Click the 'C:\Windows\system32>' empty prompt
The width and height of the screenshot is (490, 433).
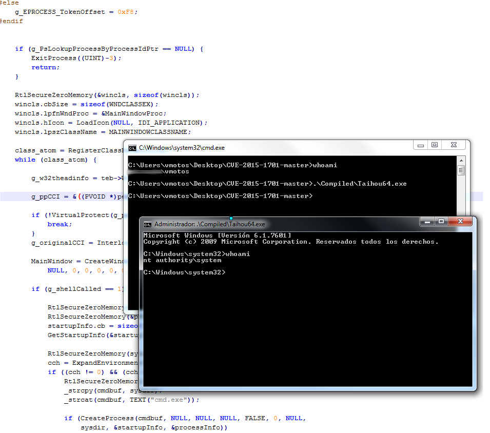[184, 272]
